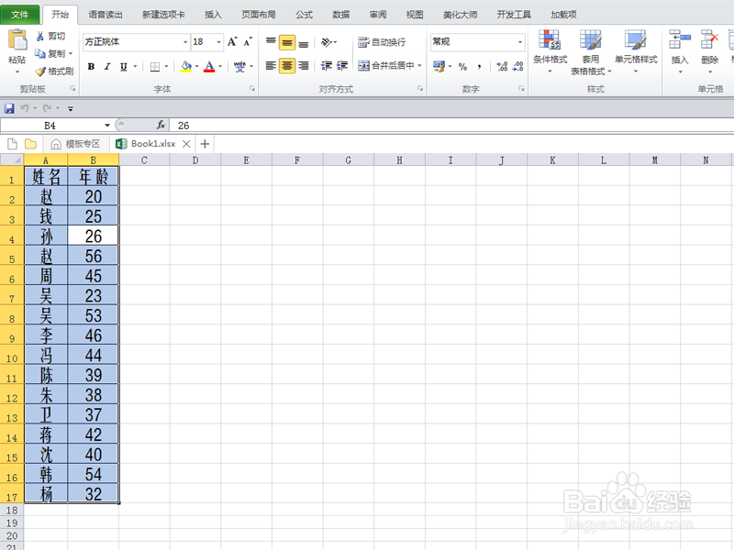The width and height of the screenshot is (734, 550).
Task: Apply the red font color A
Action: click(x=209, y=66)
